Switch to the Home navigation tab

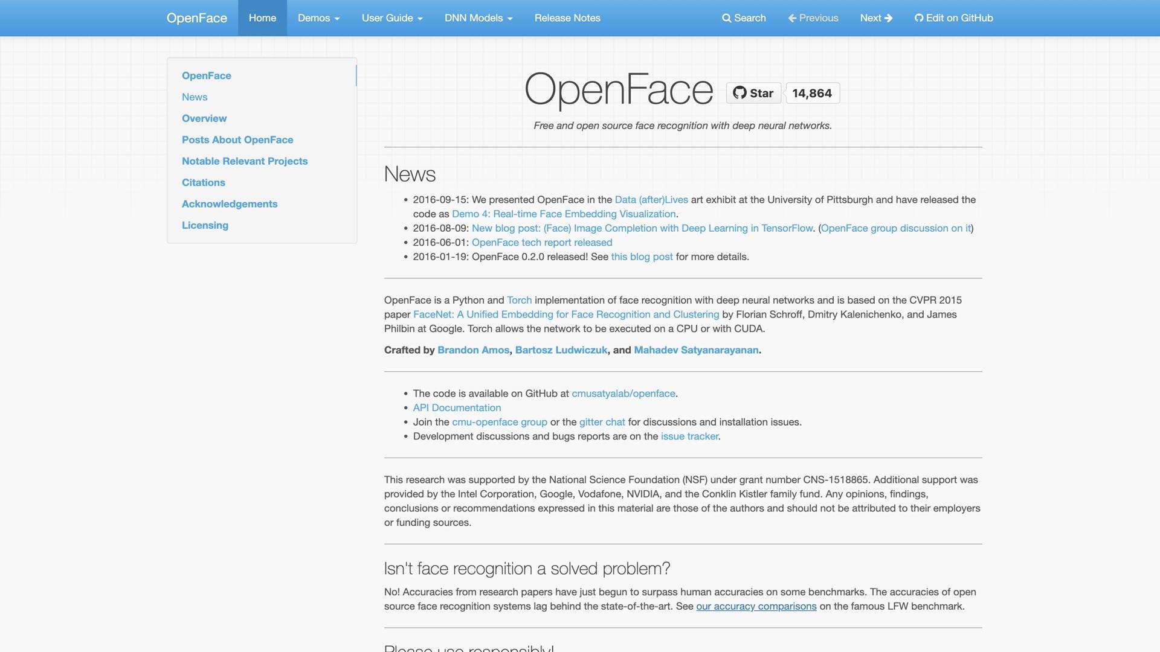(x=262, y=18)
